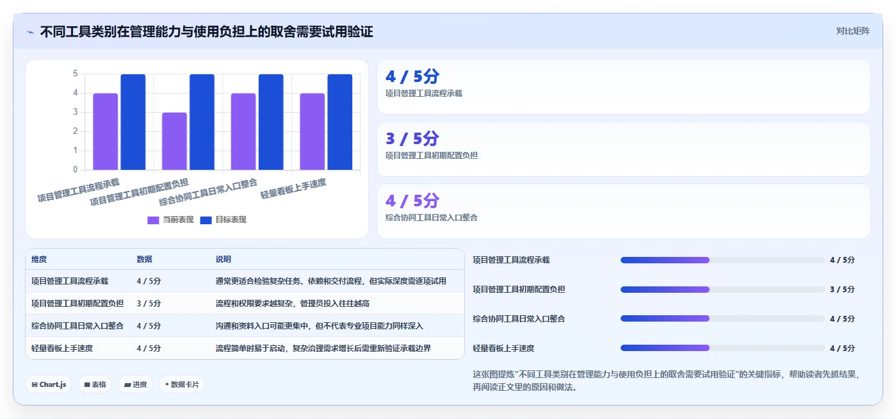Select the 数据 column header
896x419 pixels.
pyautogui.click(x=144, y=259)
